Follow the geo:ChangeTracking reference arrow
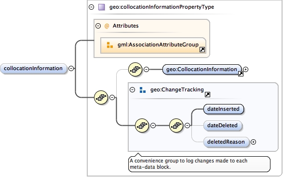Image resolution: width=283 pixels, height=177 pixels. click(208, 94)
